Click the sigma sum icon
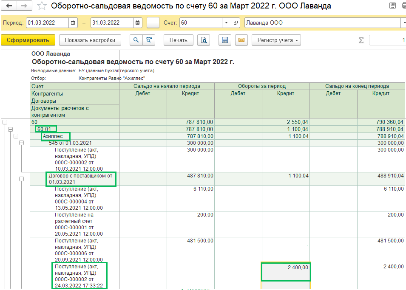 361,40
